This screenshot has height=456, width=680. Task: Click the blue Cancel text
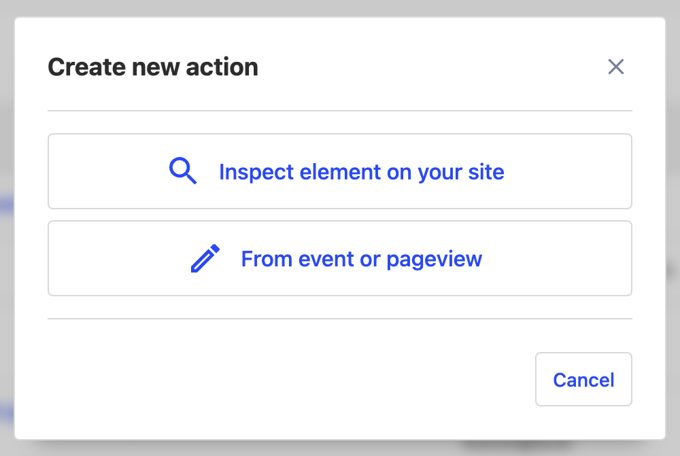click(x=583, y=379)
